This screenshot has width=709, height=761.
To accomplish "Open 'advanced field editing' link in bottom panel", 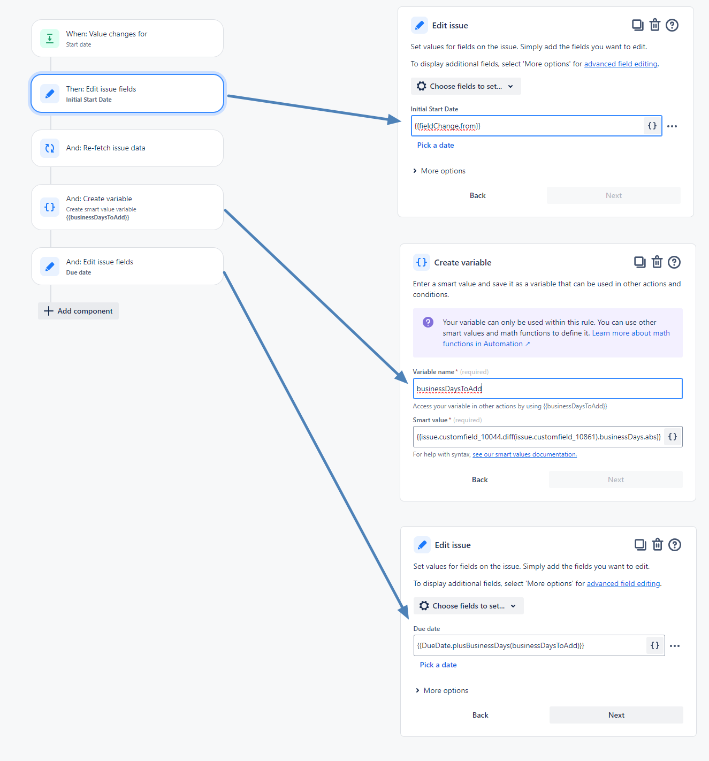I will [x=623, y=583].
